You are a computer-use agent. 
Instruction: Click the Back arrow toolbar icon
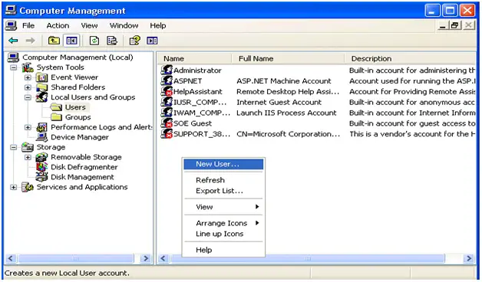pyautogui.click(x=13, y=41)
